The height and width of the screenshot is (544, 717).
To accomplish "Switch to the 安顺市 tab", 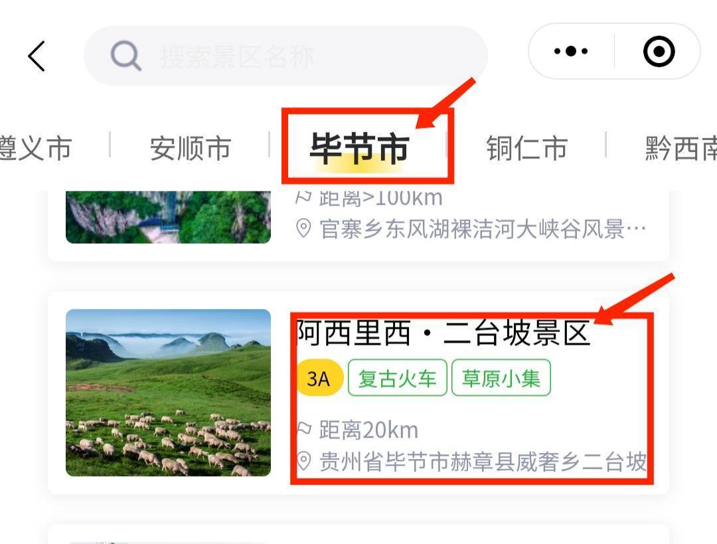I will point(191,147).
